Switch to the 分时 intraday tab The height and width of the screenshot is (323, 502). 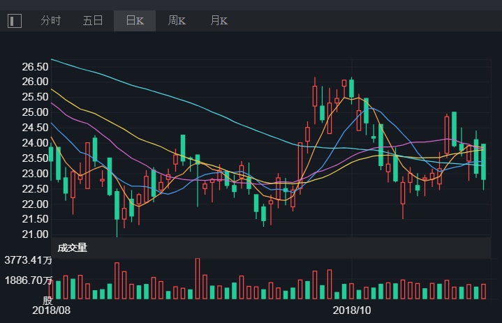tap(50, 21)
